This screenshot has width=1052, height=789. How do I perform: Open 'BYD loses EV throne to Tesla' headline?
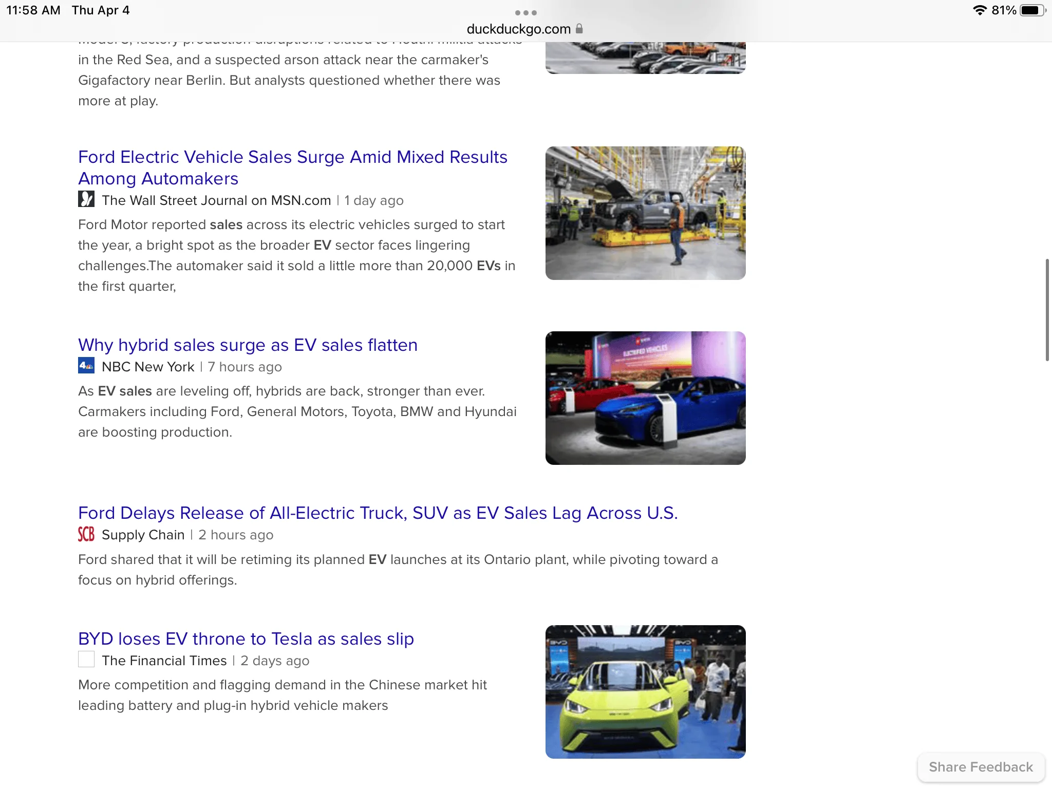246,638
